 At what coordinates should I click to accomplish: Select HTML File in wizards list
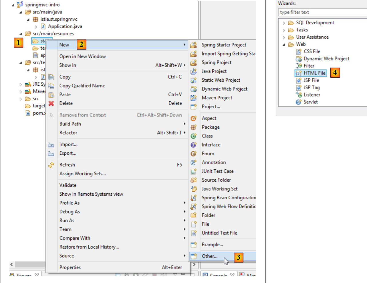tap(314, 73)
